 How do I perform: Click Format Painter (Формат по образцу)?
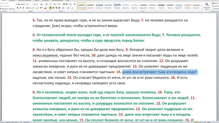(7, 9)
